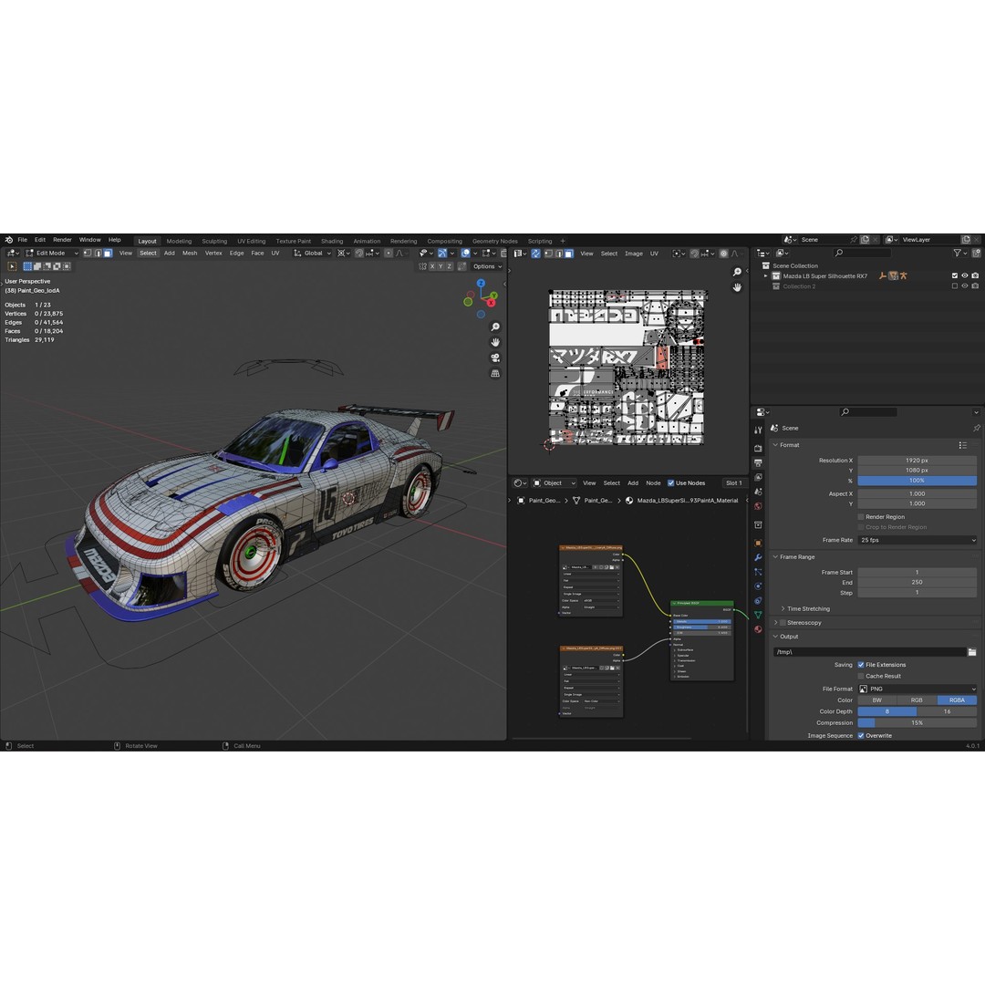Viewport: 985px width, 985px height.
Task: Toggle the Overwrite checkbox
Action: click(x=861, y=736)
